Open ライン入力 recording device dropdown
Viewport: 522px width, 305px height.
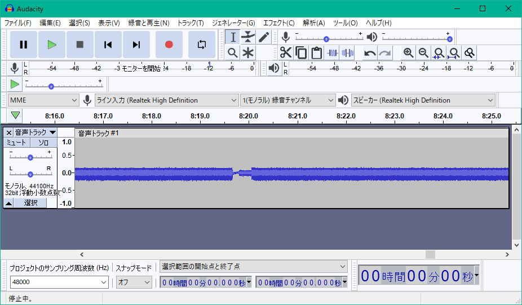(x=166, y=100)
